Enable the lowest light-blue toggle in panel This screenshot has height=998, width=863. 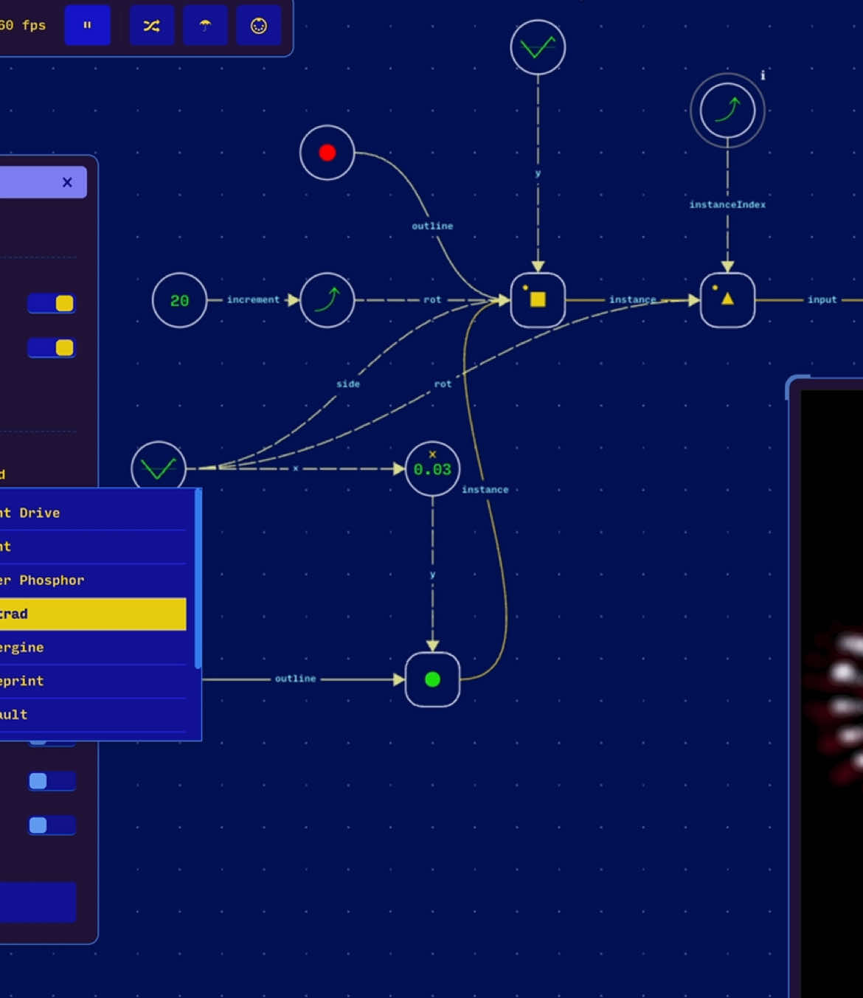click(52, 825)
